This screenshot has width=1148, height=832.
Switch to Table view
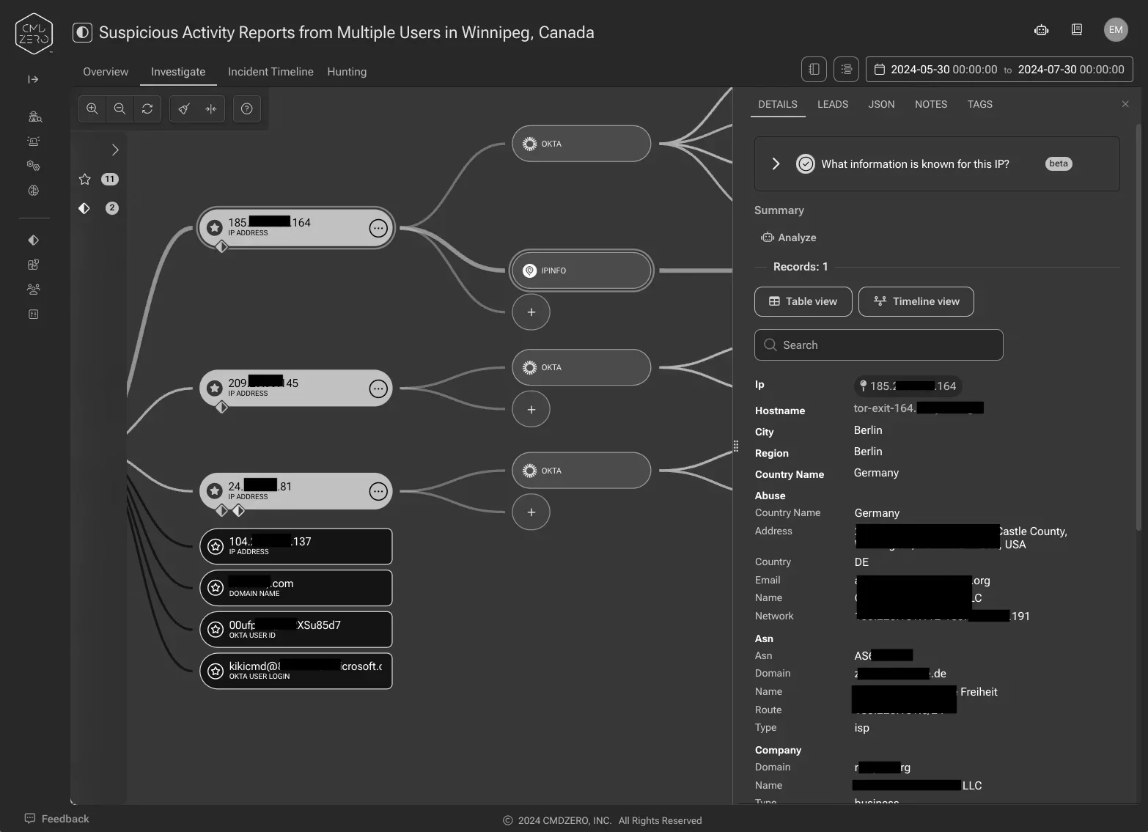(x=803, y=301)
